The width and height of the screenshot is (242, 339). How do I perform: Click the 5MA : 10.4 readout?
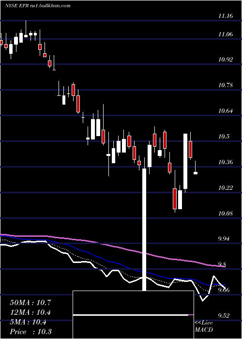tap(28, 322)
